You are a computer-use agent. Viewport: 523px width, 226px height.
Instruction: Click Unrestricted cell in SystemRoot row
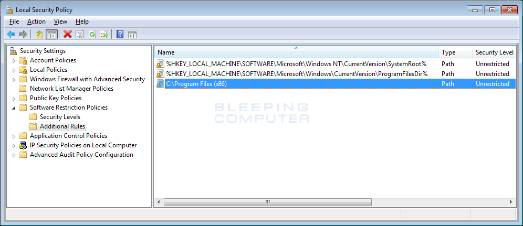click(493, 64)
